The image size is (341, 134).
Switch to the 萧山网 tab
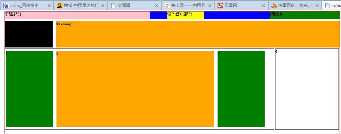[188, 6]
